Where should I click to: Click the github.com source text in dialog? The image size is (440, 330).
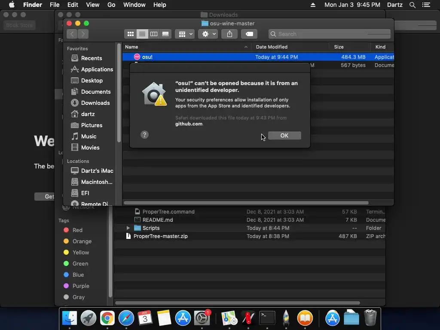pyautogui.click(x=189, y=124)
